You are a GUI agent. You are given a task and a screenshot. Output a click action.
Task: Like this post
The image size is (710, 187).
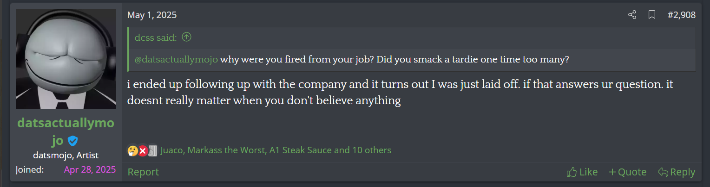tap(582, 172)
